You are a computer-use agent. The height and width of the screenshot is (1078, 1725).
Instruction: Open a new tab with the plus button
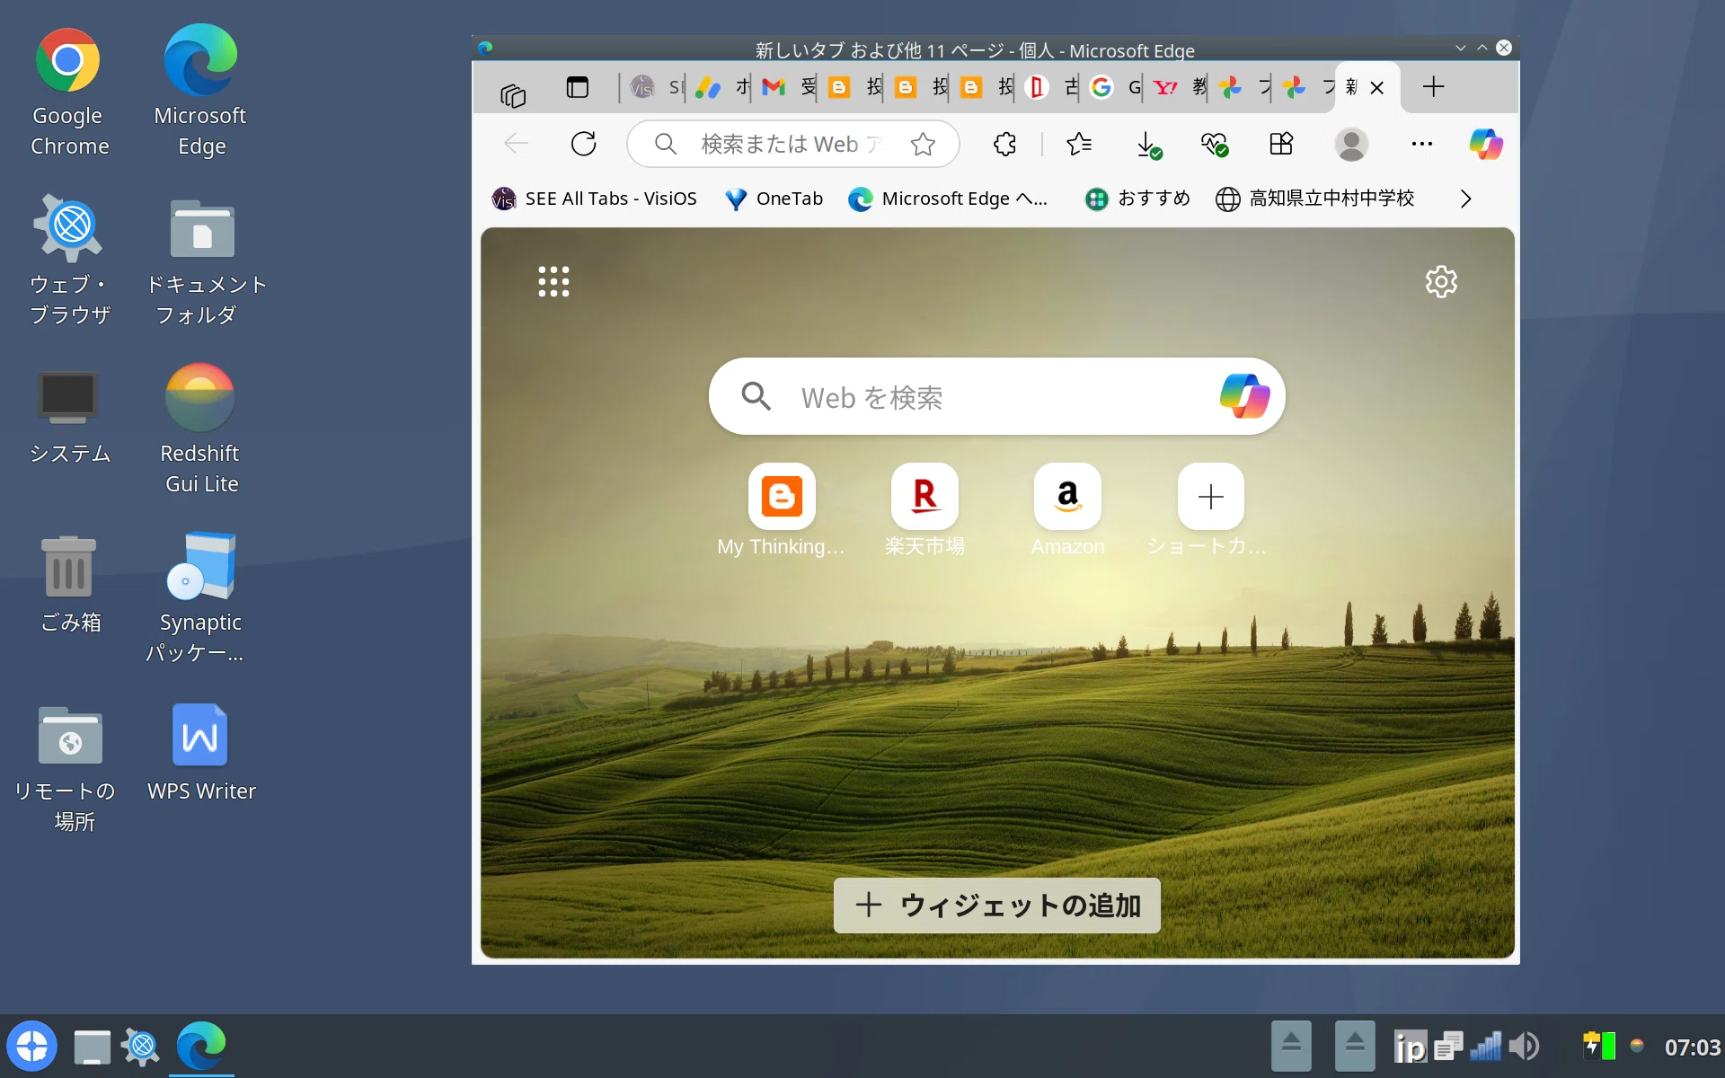[1434, 87]
